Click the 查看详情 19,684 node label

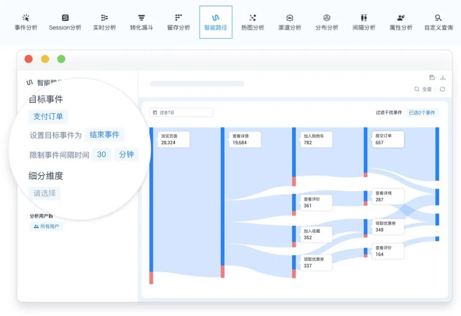pos(245,139)
